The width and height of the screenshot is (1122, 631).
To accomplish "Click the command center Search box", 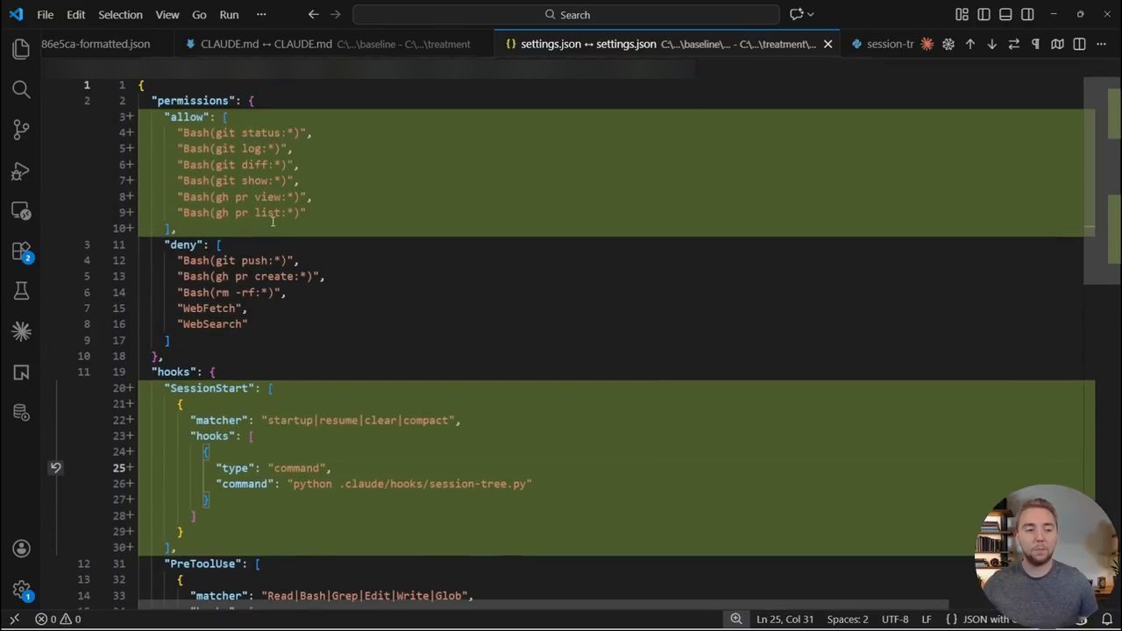I will point(566,14).
